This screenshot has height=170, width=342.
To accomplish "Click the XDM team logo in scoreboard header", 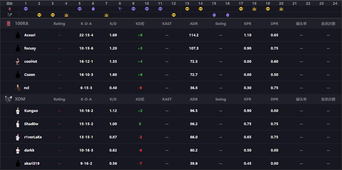I will (x=8, y=99).
